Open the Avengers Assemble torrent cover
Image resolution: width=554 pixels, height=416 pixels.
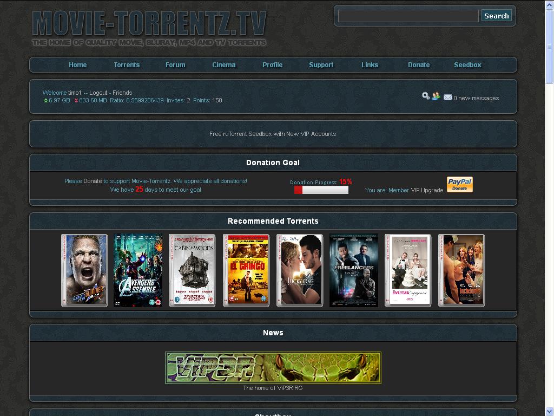point(138,270)
